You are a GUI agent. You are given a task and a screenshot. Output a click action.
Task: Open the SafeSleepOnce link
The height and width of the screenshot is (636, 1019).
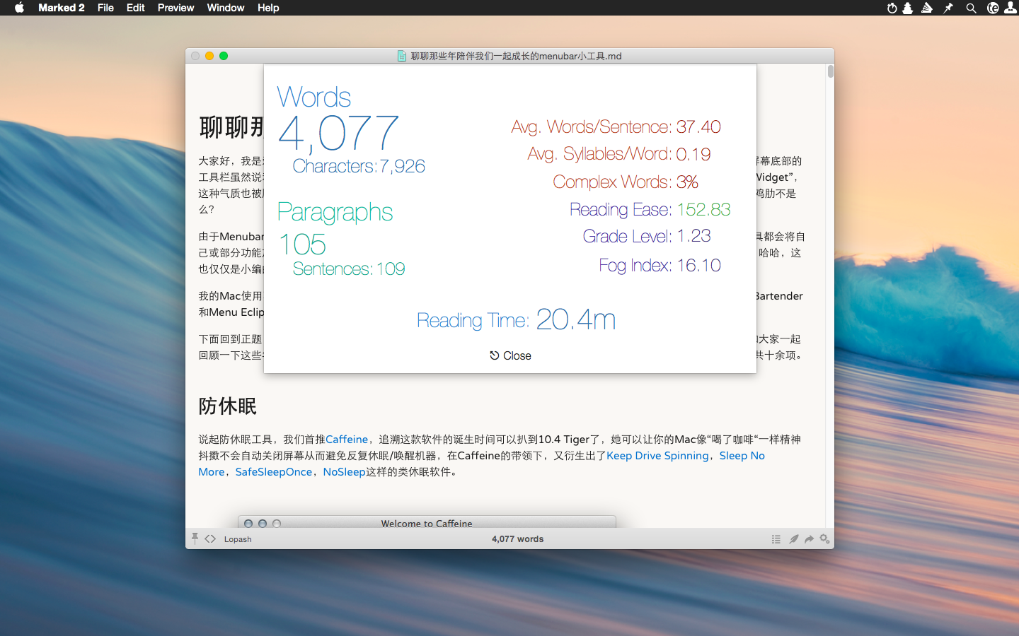(273, 472)
